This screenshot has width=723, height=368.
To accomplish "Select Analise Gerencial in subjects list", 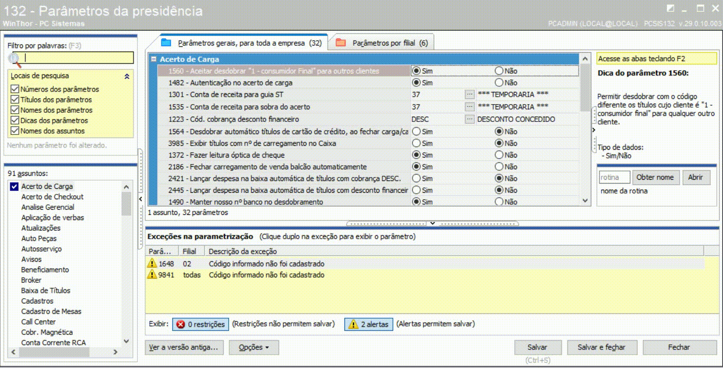I will click(x=48, y=207).
